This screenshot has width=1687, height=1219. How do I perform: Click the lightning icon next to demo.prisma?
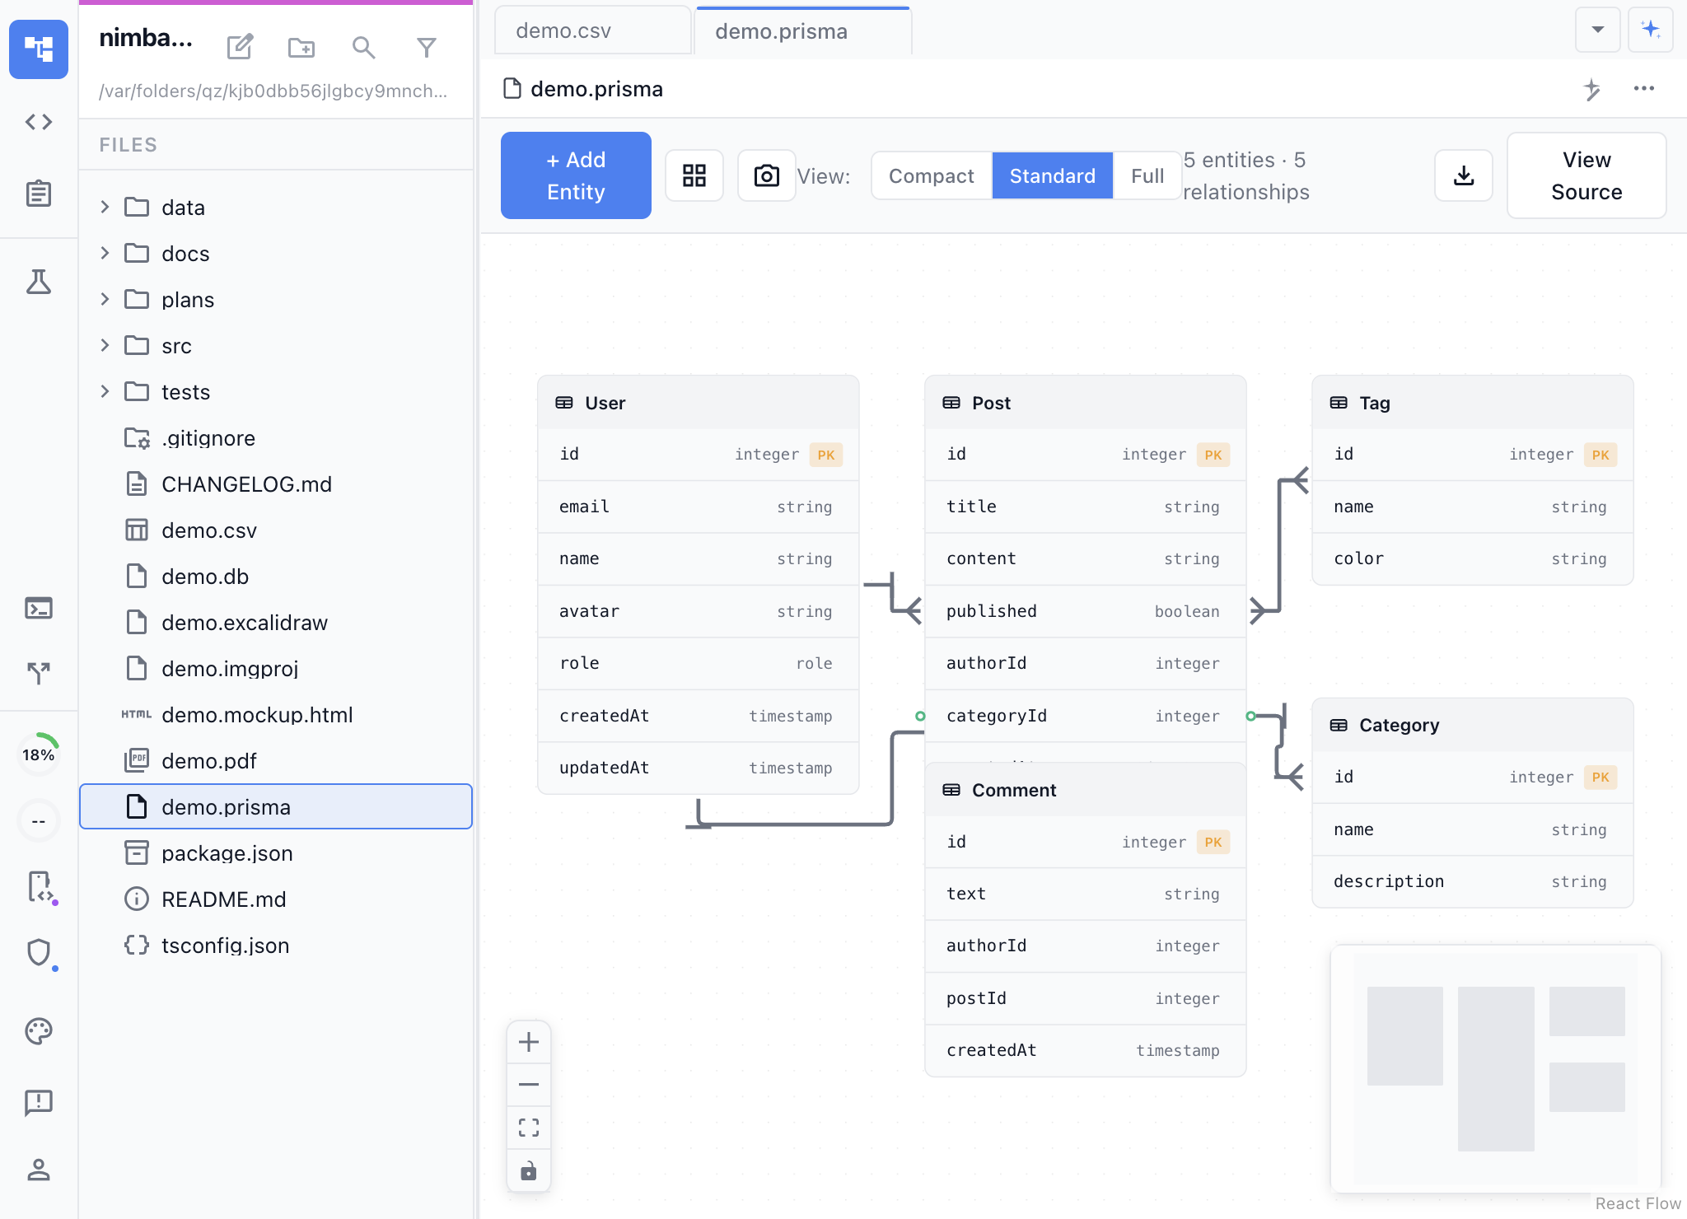pos(1592,89)
